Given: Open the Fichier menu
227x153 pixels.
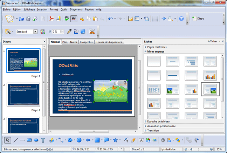Looking at the screenshot, I should pyautogui.click(x=7, y=9).
